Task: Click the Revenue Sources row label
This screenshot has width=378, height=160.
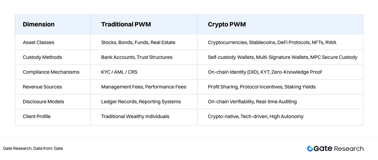Action: [x=42, y=87]
